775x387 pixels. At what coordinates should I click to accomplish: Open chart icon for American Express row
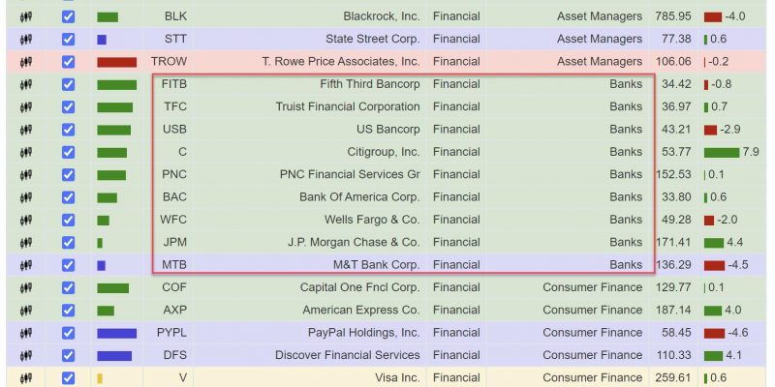(26, 311)
